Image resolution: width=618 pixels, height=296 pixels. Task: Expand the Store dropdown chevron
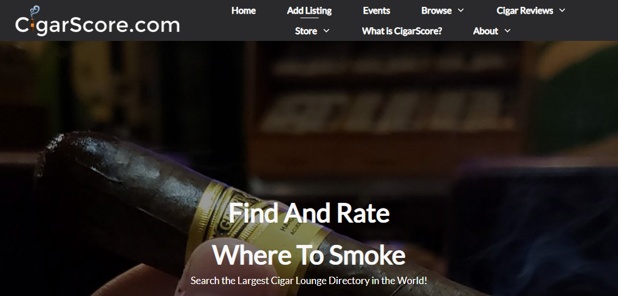pyautogui.click(x=326, y=31)
